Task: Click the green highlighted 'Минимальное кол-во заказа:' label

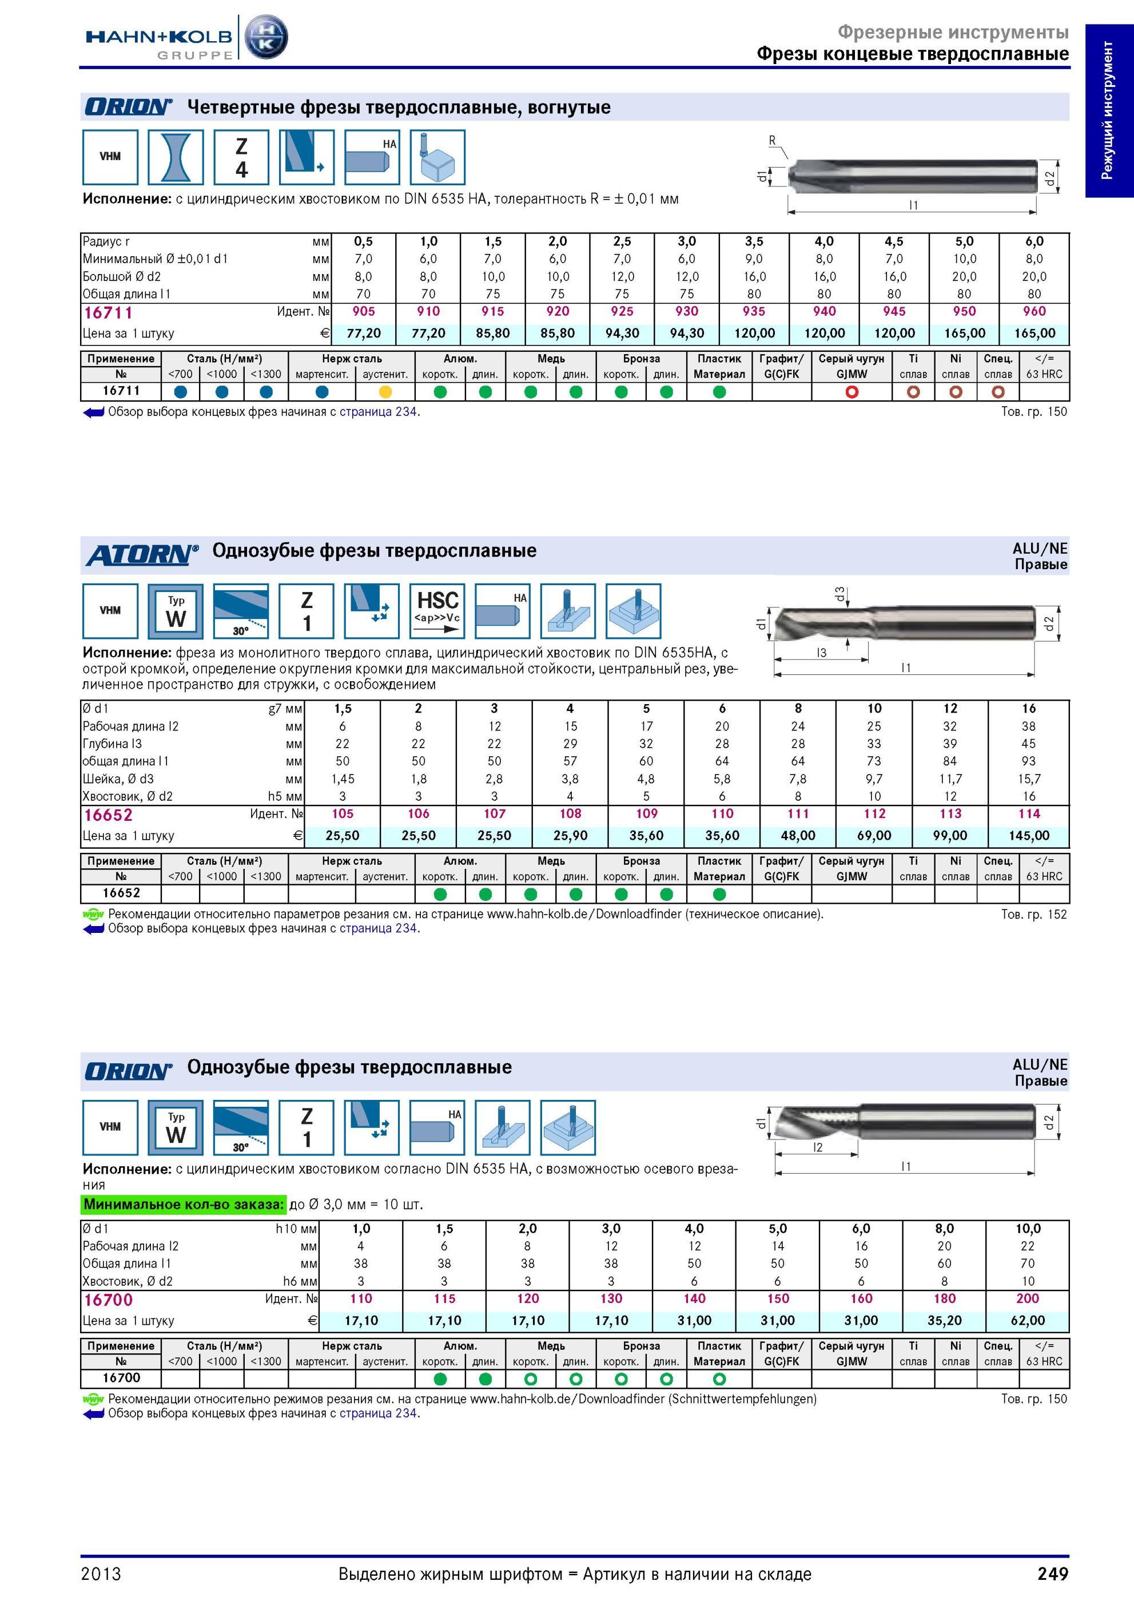Action: [184, 1205]
